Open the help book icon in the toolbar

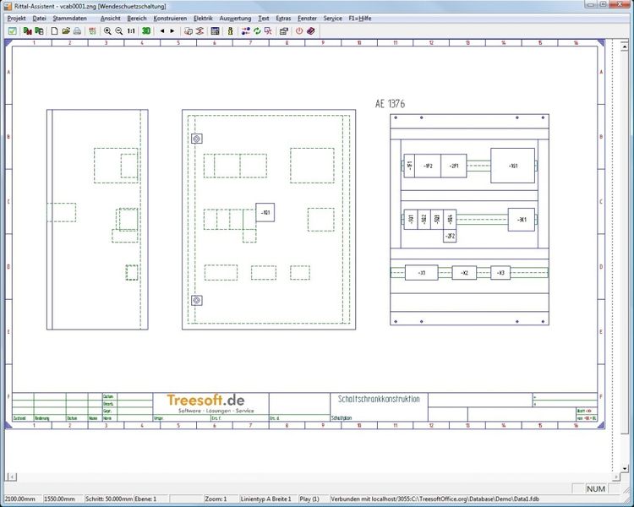pos(310,31)
